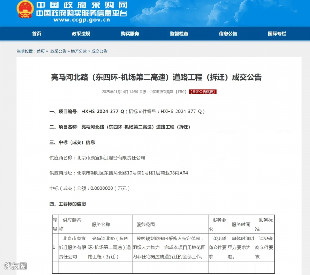Navigate to 政采公告 in the breadcrumb
The width and height of the screenshot is (310, 275).
(58, 51)
